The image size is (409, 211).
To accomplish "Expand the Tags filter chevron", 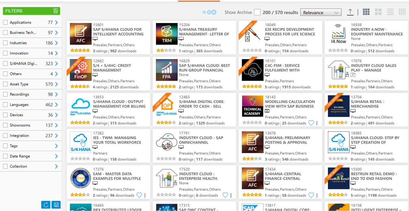I will [x=56, y=146].
